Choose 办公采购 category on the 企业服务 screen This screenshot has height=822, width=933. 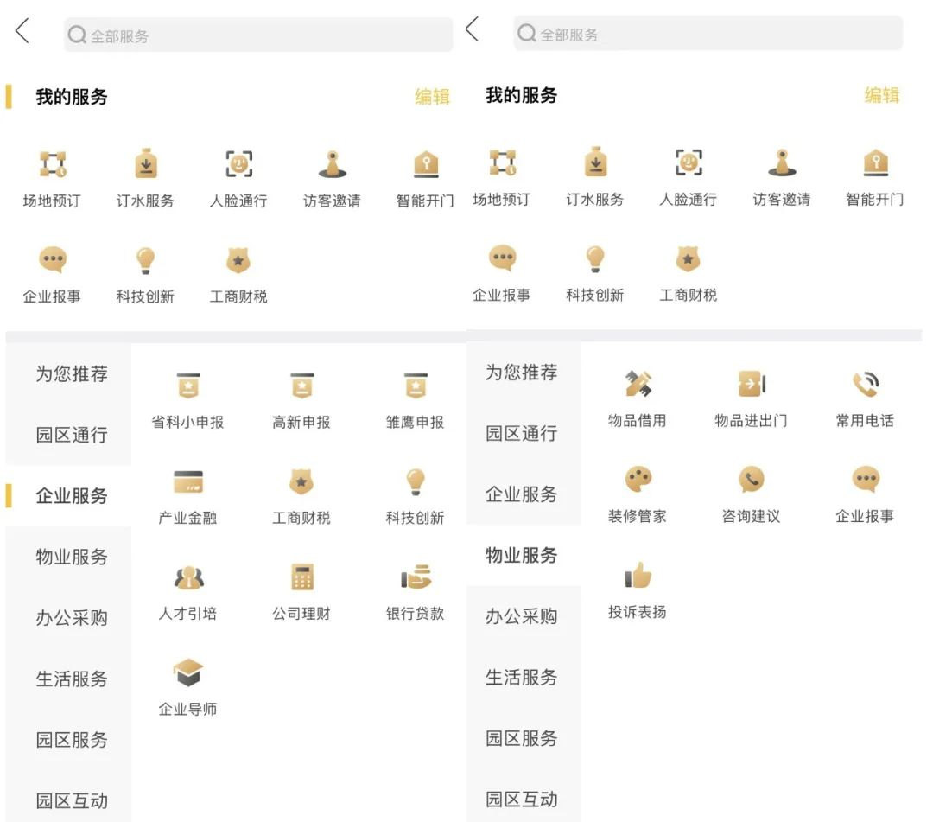pyautogui.click(x=72, y=618)
